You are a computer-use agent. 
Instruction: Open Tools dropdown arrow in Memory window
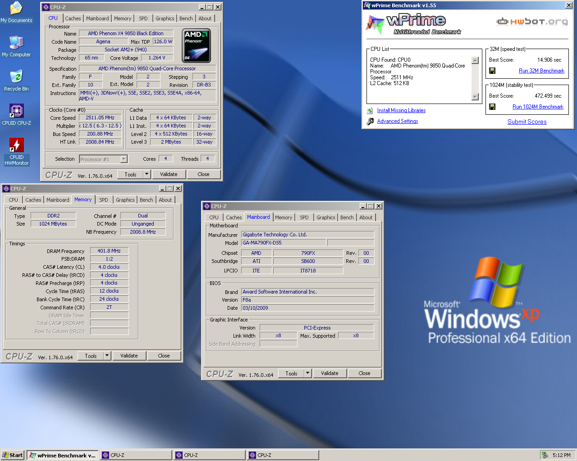click(x=107, y=356)
